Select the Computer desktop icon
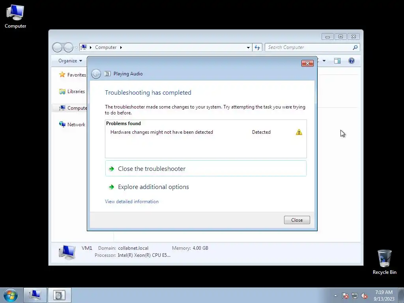 [x=15, y=16]
